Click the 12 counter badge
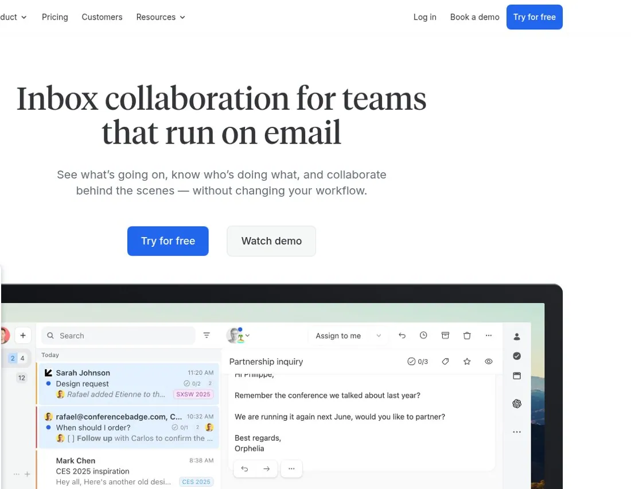The height and width of the screenshot is (489, 631). click(x=22, y=378)
